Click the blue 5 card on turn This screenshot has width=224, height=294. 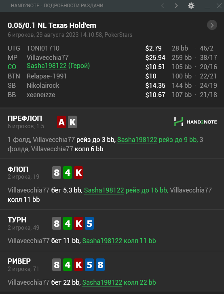click(89, 223)
